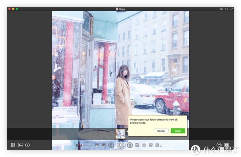
Task: Open the favorites album (square heart)
Action: click(x=227, y=145)
